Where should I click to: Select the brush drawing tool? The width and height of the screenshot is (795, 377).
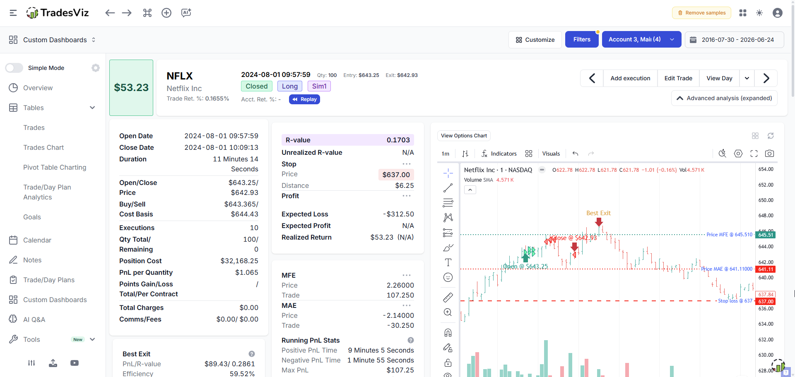pyautogui.click(x=448, y=247)
